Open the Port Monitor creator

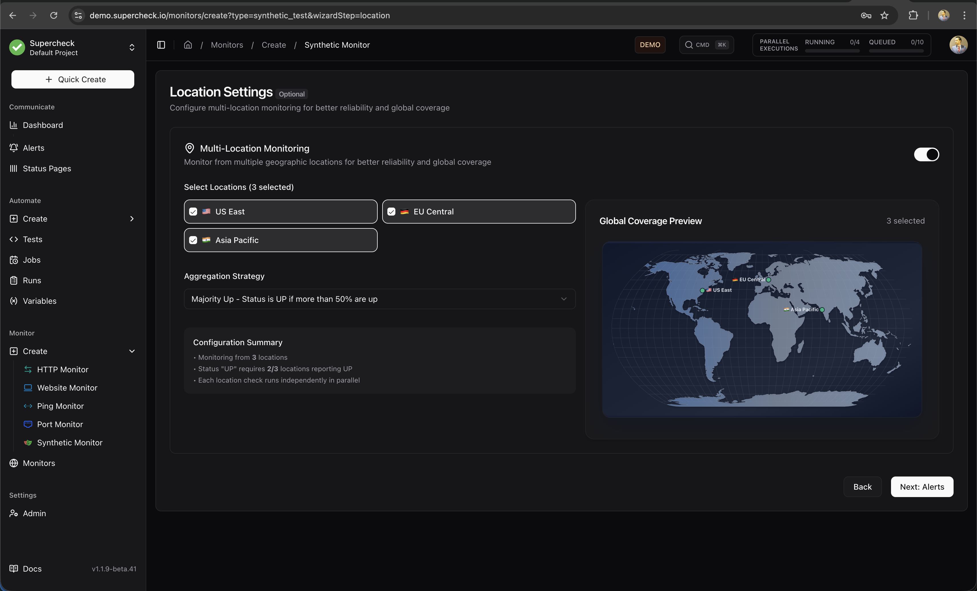click(x=60, y=424)
